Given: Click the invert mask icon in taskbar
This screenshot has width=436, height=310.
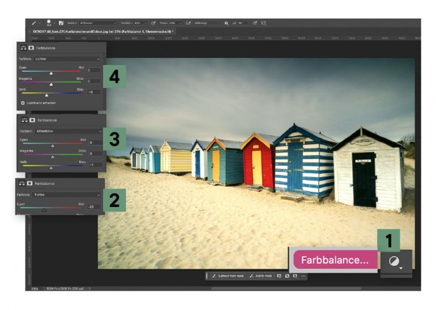Looking at the screenshot, I should (x=287, y=276).
